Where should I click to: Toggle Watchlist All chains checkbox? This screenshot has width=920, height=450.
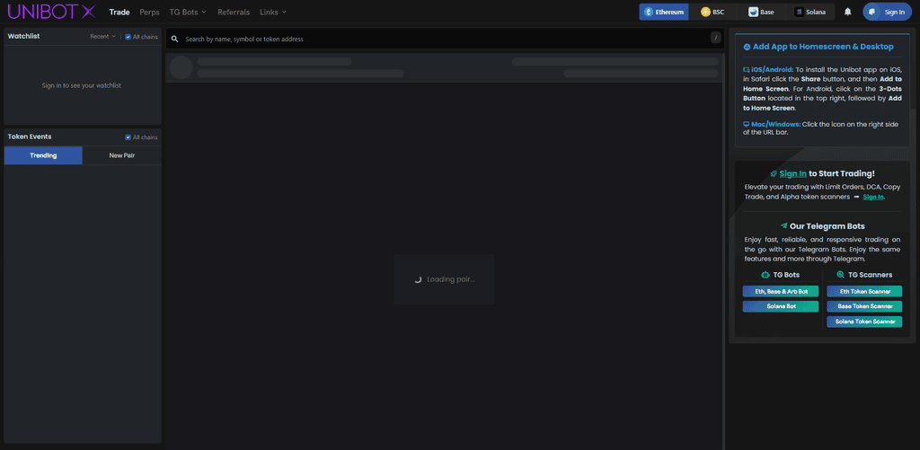[x=128, y=37]
